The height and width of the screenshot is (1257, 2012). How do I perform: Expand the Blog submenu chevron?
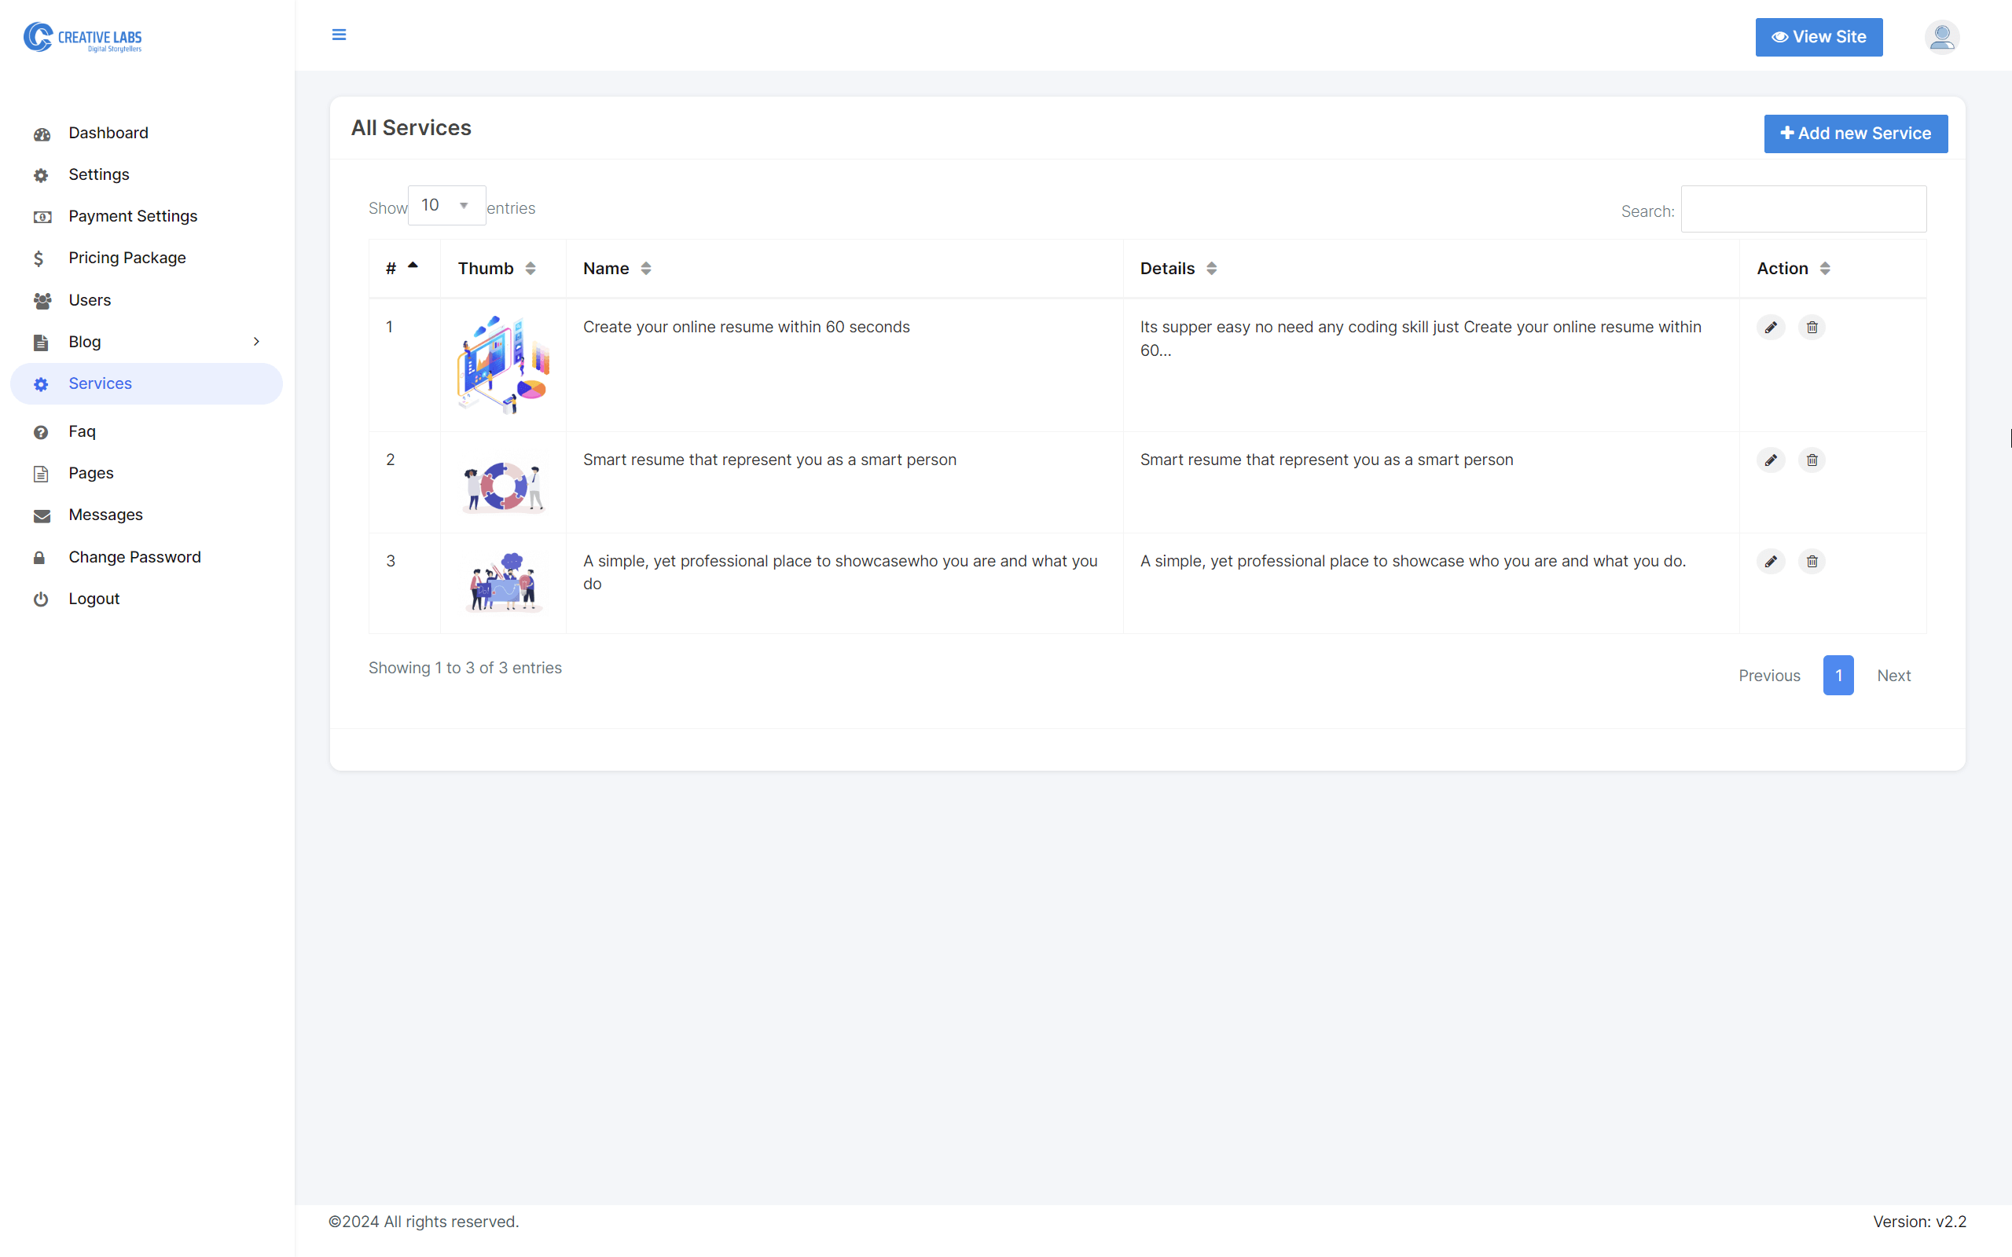pyautogui.click(x=256, y=342)
